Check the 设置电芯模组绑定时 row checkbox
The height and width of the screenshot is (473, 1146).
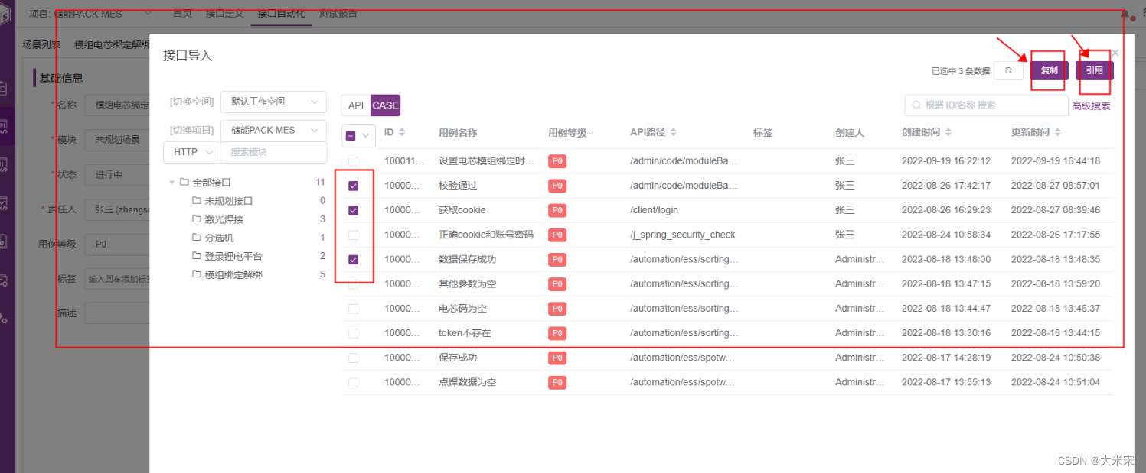click(x=353, y=161)
